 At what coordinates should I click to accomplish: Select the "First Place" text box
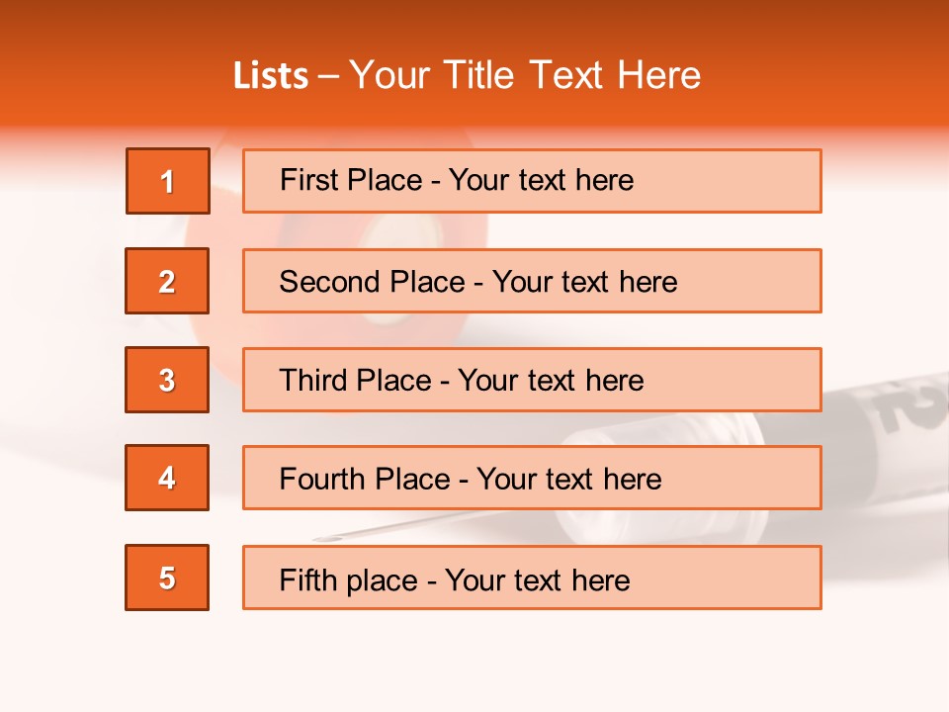click(532, 181)
